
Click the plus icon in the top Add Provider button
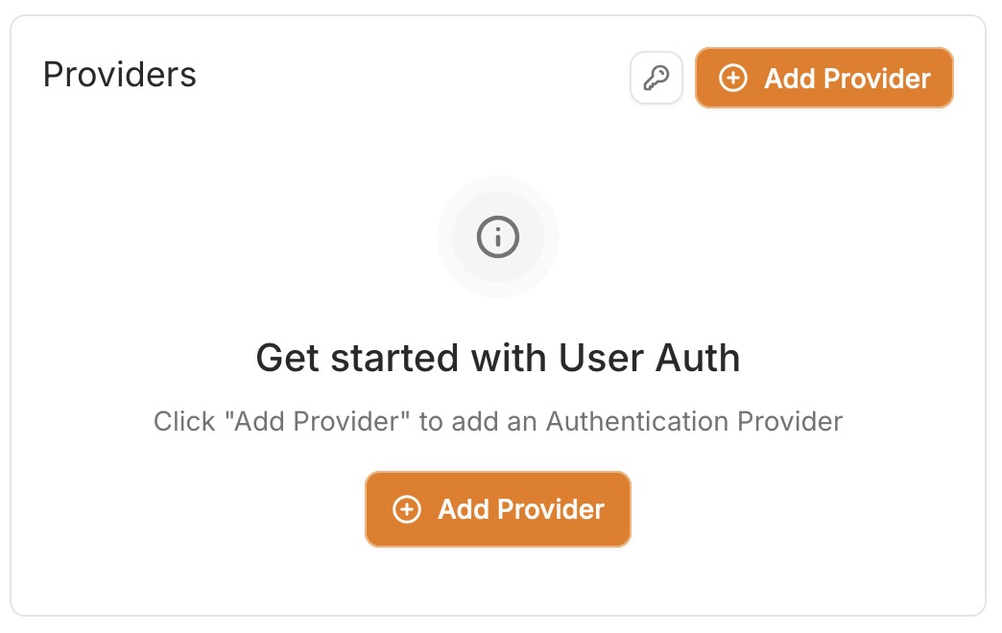(733, 79)
